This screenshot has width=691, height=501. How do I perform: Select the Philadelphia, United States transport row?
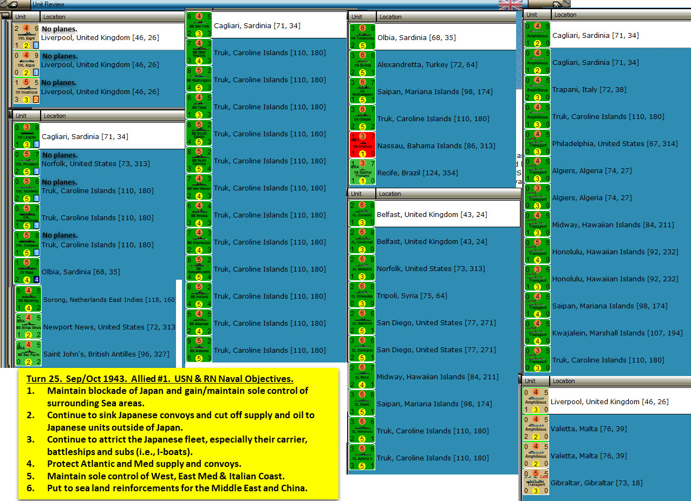[x=620, y=143]
